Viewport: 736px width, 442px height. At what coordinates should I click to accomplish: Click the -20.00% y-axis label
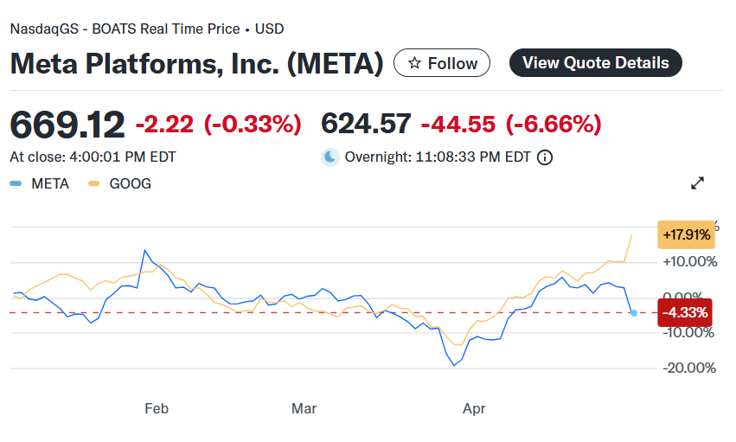pyautogui.click(x=688, y=368)
